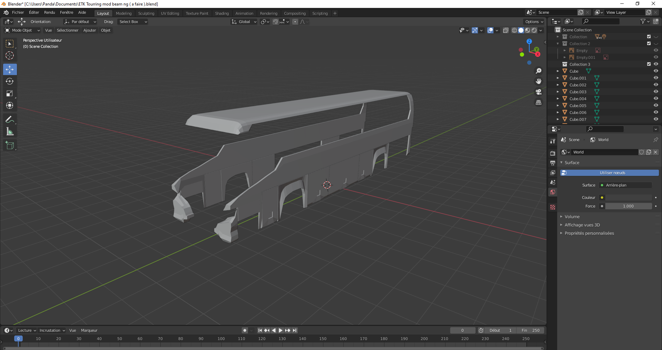This screenshot has width=662, height=350.
Task: Open the Global transform orientation dropdown
Action: [244, 22]
